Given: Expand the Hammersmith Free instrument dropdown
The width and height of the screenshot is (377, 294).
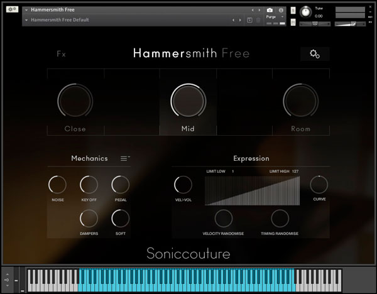Looking at the screenshot, I should click(x=26, y=10).
